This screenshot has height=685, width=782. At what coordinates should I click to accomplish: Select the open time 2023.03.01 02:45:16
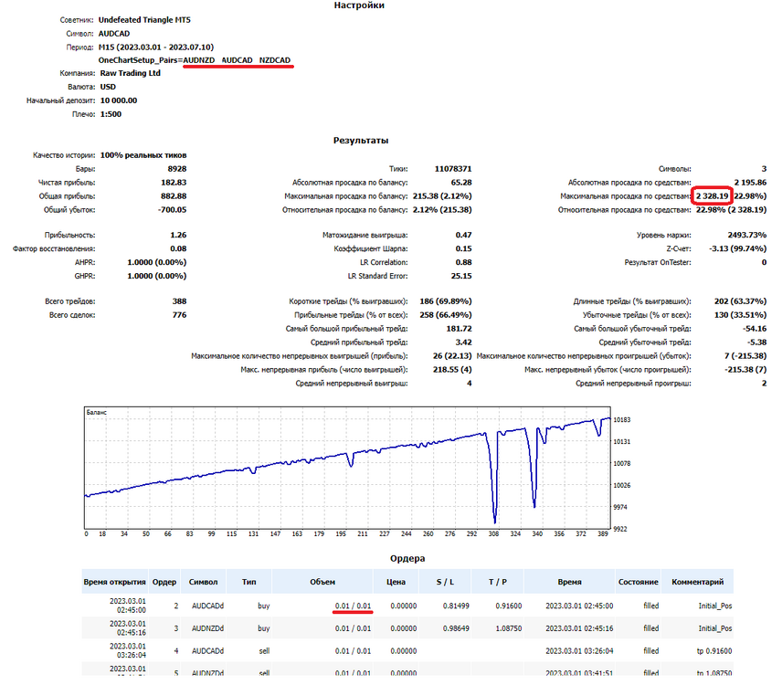pyautogui.click(x=128, y=628)
